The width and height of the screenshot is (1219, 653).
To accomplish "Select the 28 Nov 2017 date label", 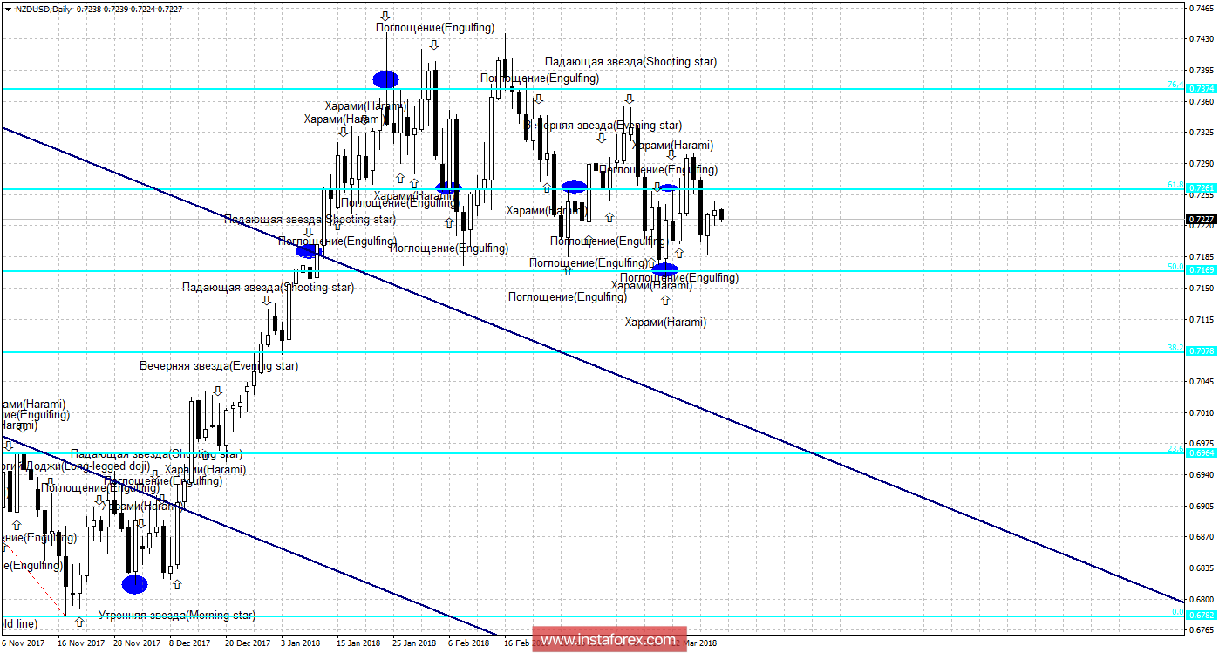I will point(137,643).
